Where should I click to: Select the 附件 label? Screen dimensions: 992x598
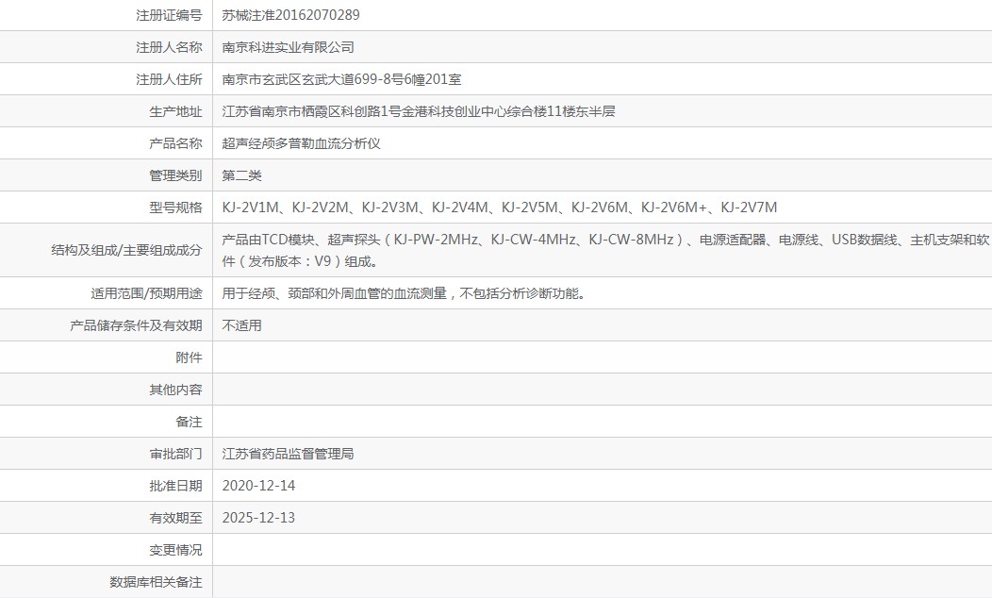190,358
